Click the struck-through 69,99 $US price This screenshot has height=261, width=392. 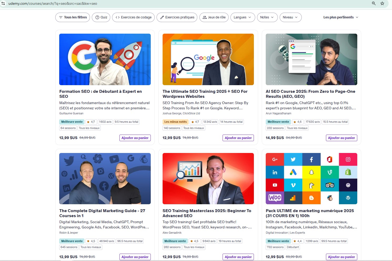point(294,257)
